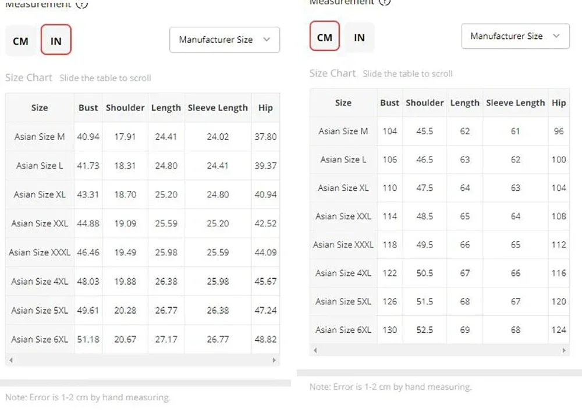Click right scroll arrow of left size table
Viewport: 582px width, 416px height.
pos(274,360)
